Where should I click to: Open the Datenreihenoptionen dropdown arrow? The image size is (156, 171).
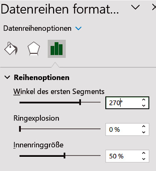[x=79, y=28]
